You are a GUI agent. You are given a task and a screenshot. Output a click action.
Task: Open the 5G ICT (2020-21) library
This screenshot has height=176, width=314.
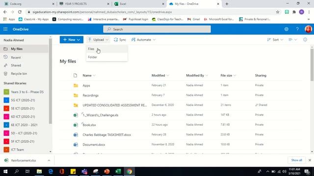click(x=24, y=100)
